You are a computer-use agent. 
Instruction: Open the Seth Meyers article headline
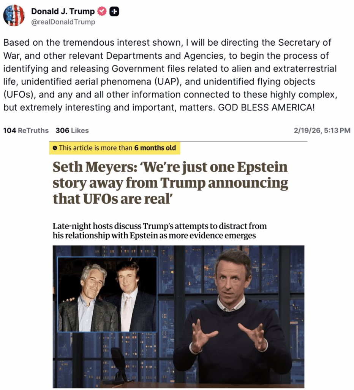170,183
